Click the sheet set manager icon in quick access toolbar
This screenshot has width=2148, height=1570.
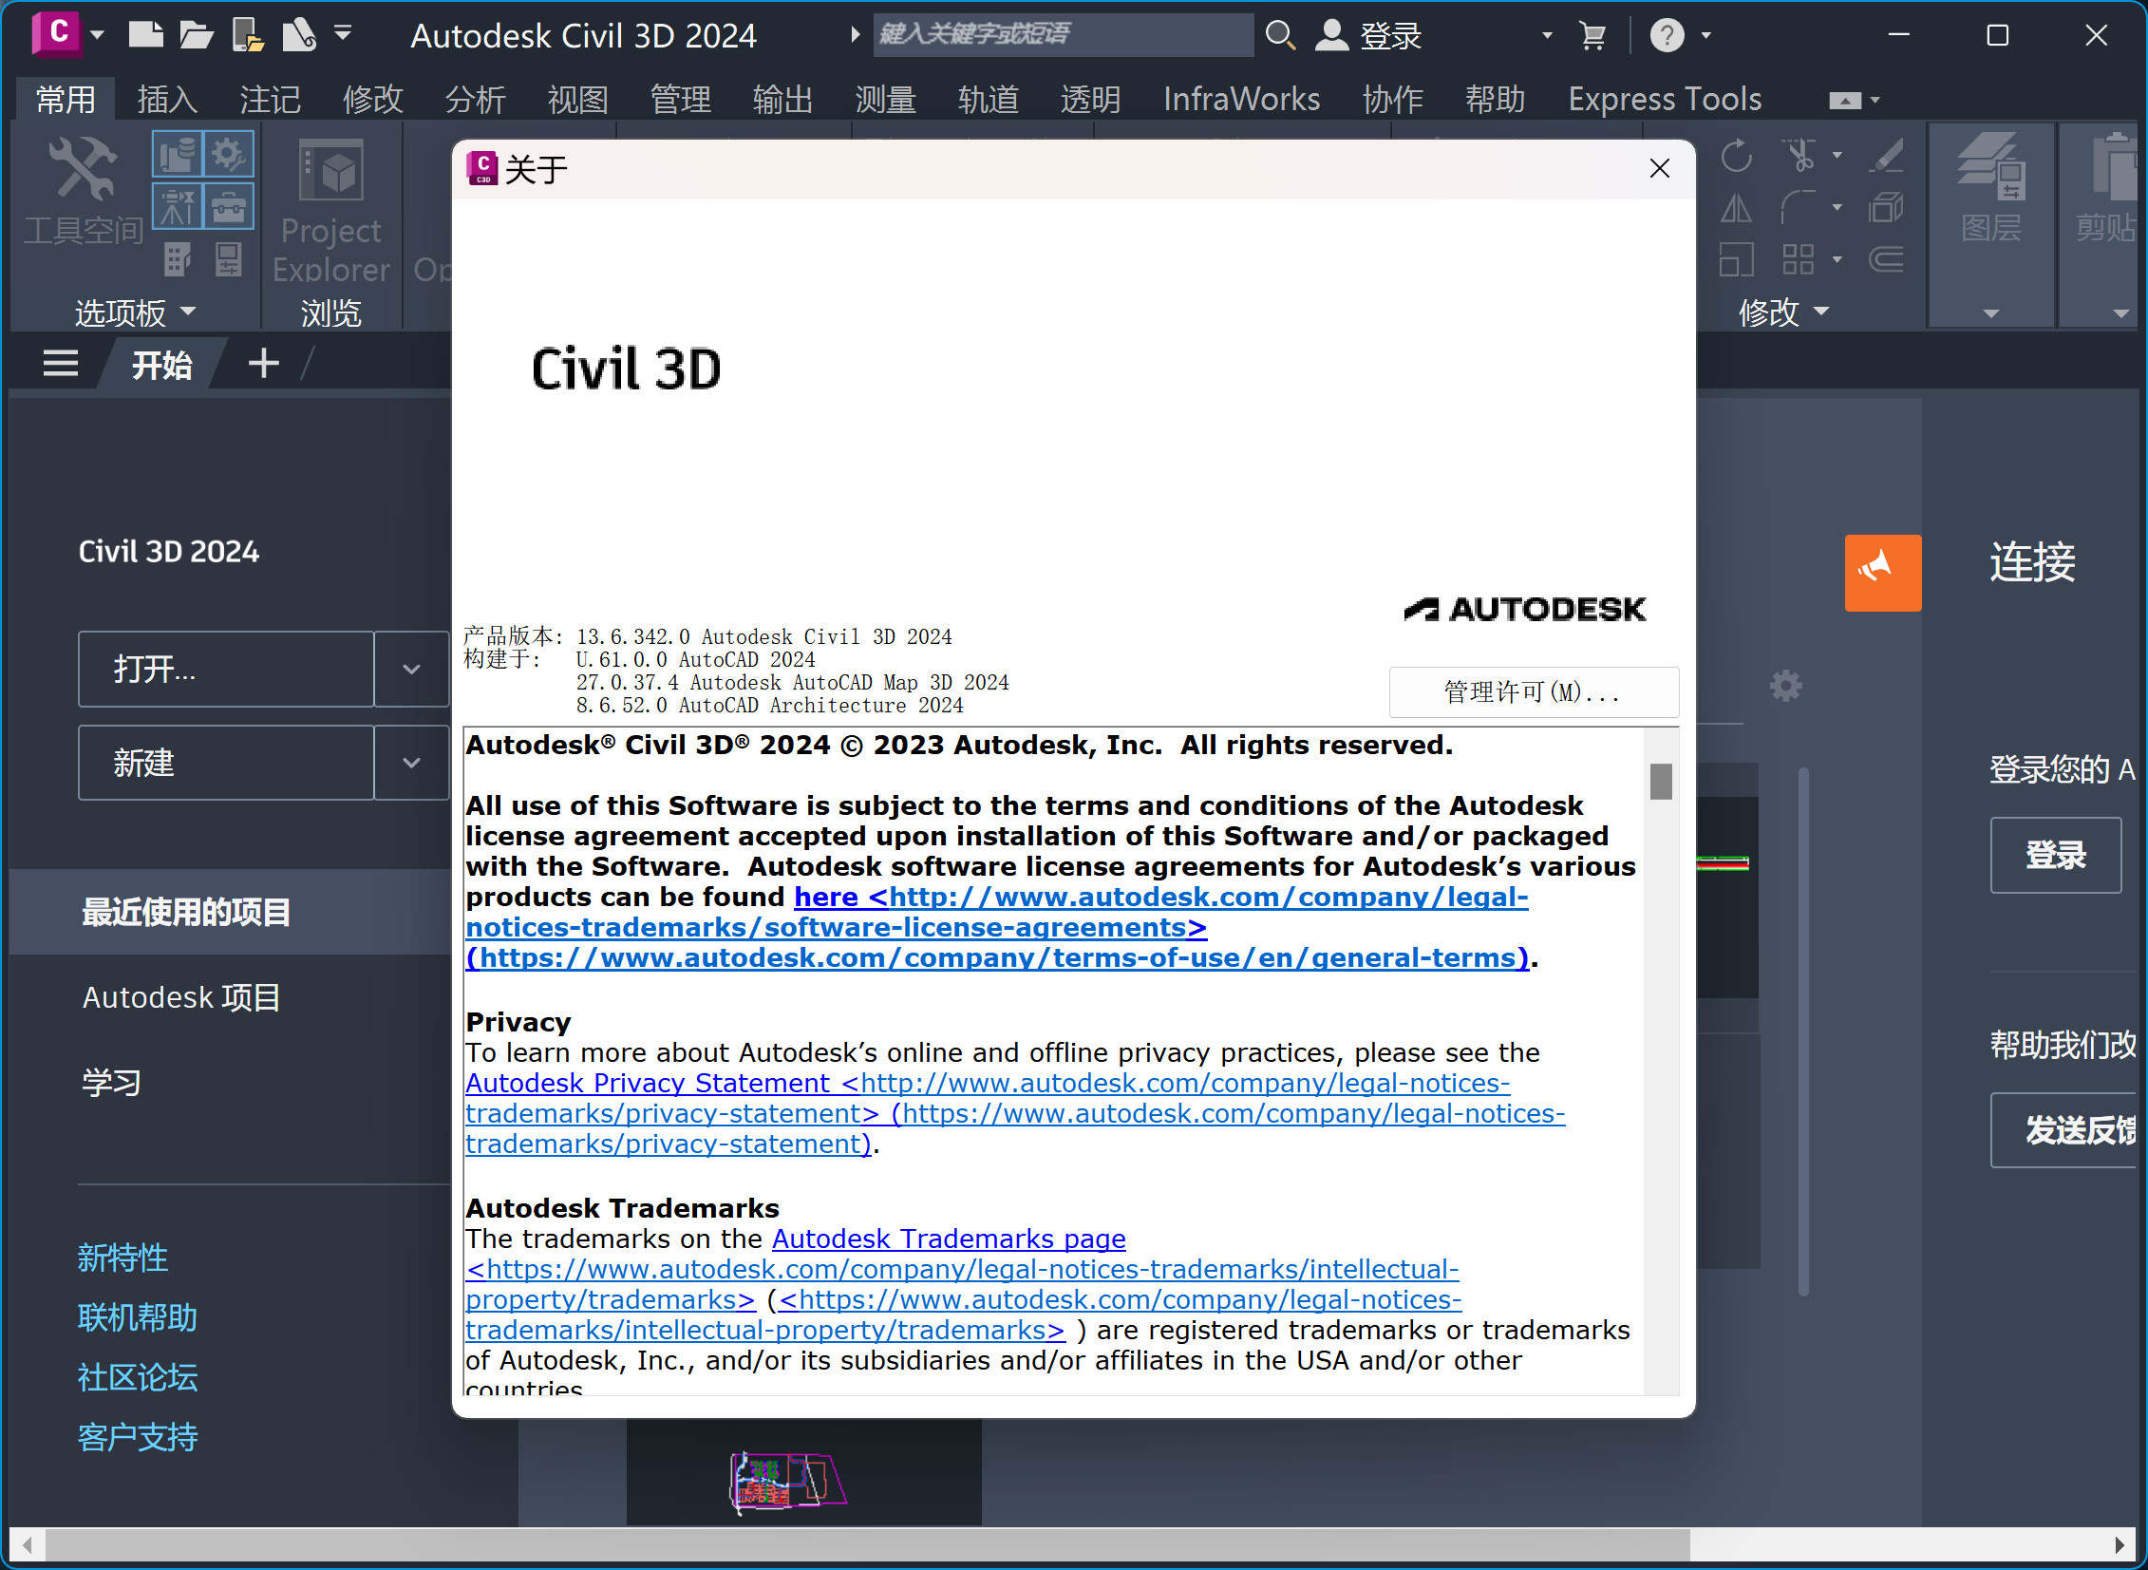click(x=298, y=35)
